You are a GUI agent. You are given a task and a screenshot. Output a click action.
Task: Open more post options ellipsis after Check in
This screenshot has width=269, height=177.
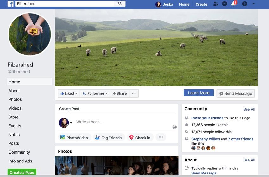pyautogui.click(x=161, y=137)
